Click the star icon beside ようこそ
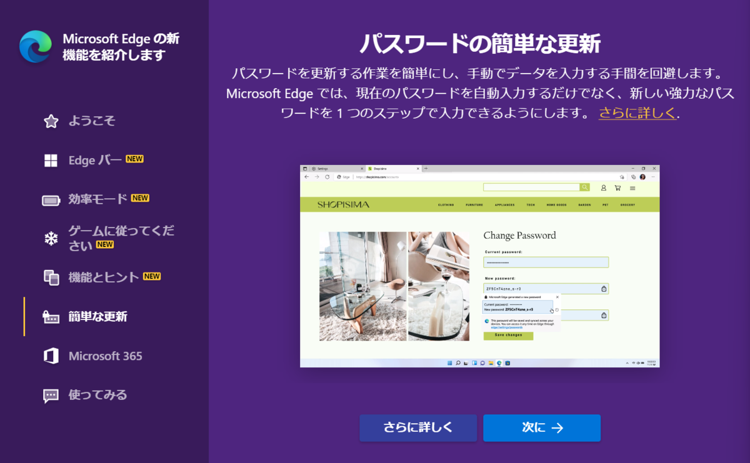Image resolution: width=750 pixels, height=463 pixels. tap(51, 121)
